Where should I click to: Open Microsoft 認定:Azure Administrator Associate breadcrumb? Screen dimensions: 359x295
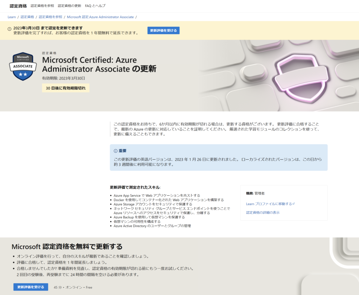click(100, 17)
